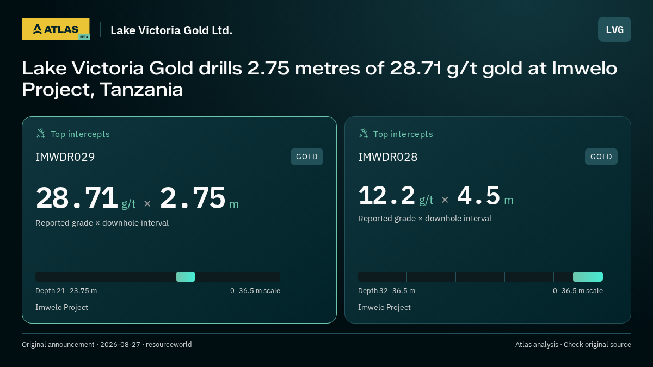Click the 4.5 m interval value
This screenshot has width=653, height=367.
pos(485,196)
